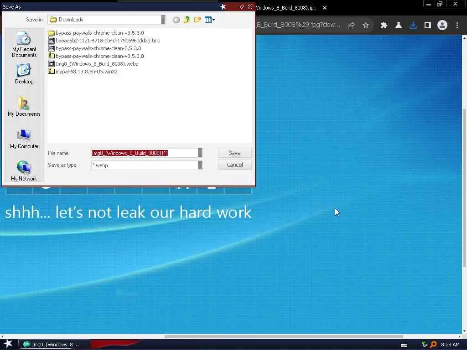Screen dimensions: 467x350
Task: Select b9eaa6b2-c121-4718-bb4d-179b696ddd23.tmp file
Action: point(104,41)
